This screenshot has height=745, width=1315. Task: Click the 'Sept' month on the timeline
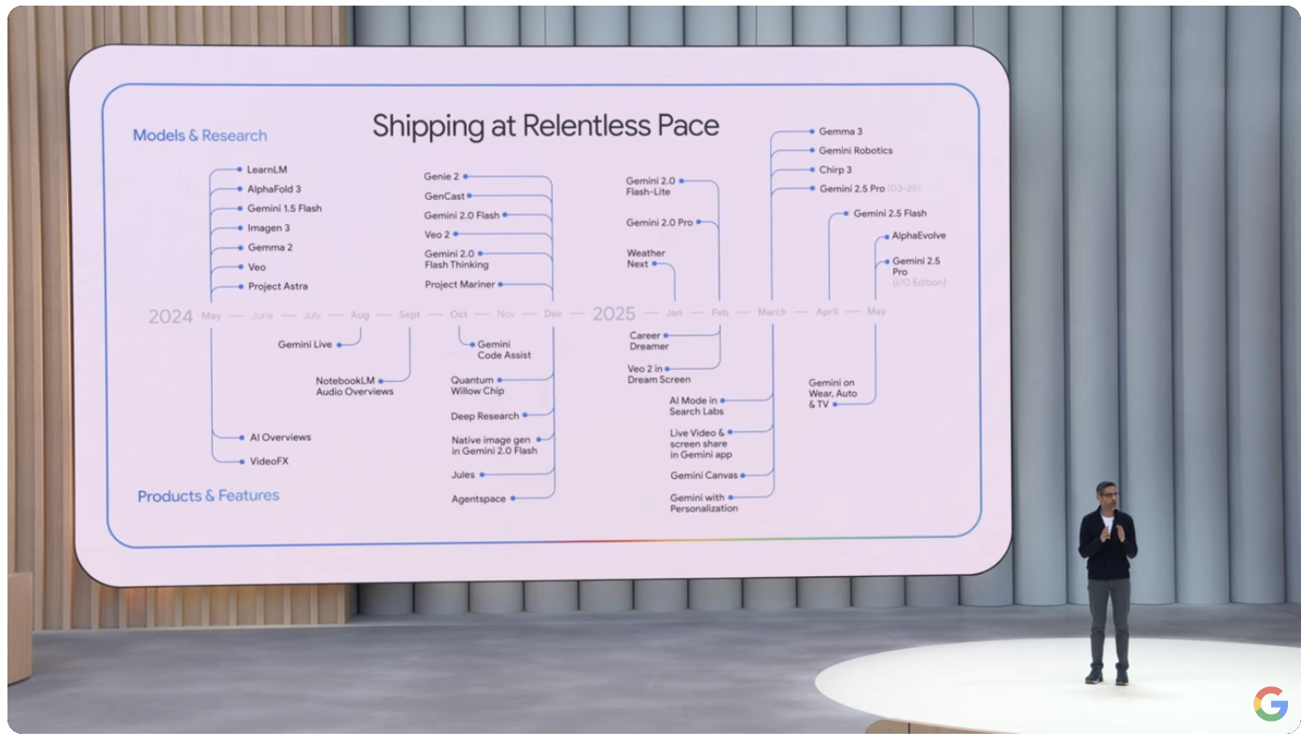click(x=410, y=316)
